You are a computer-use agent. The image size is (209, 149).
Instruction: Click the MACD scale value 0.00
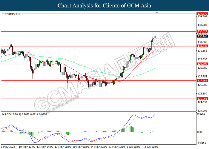[x=200, y=132]
